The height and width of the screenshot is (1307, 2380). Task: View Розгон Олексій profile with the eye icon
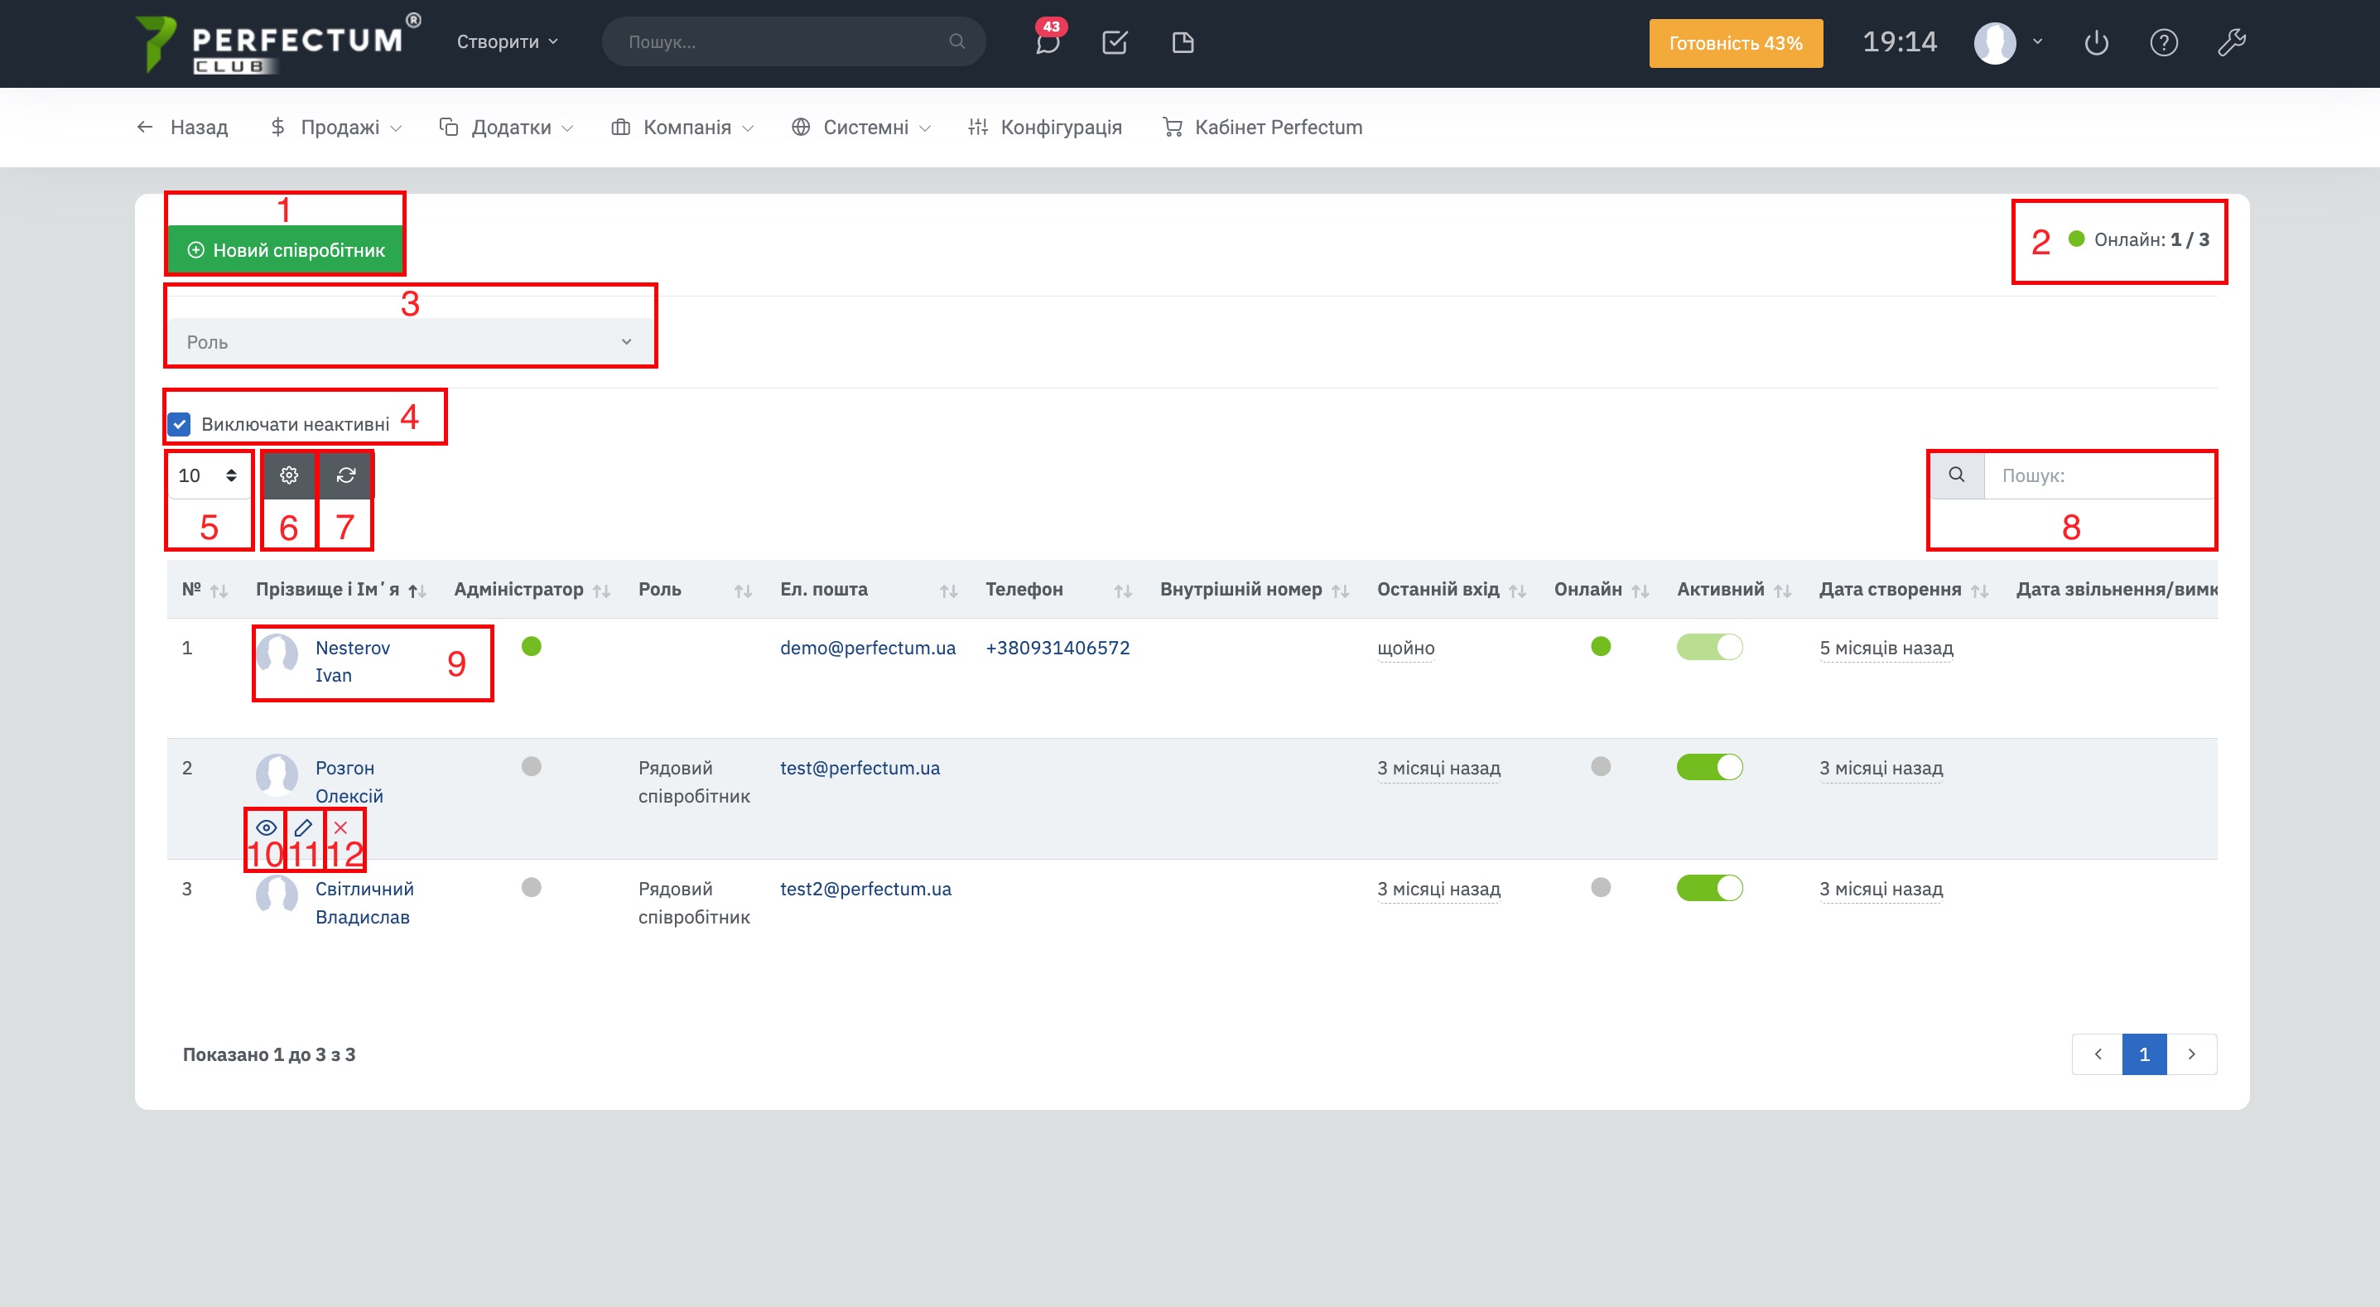[266, 827]
